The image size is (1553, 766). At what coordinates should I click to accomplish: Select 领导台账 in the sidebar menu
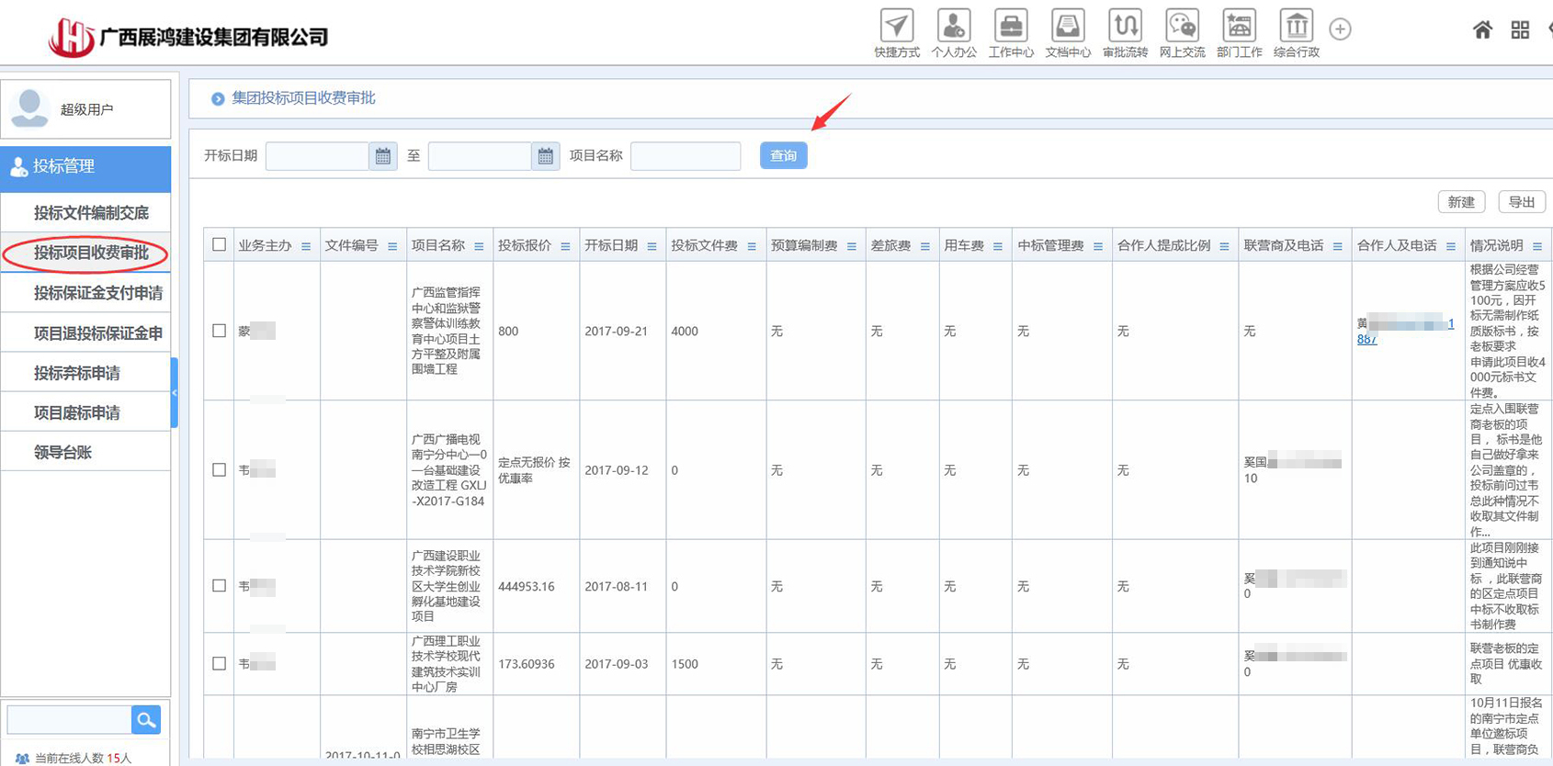click(62, 452)
